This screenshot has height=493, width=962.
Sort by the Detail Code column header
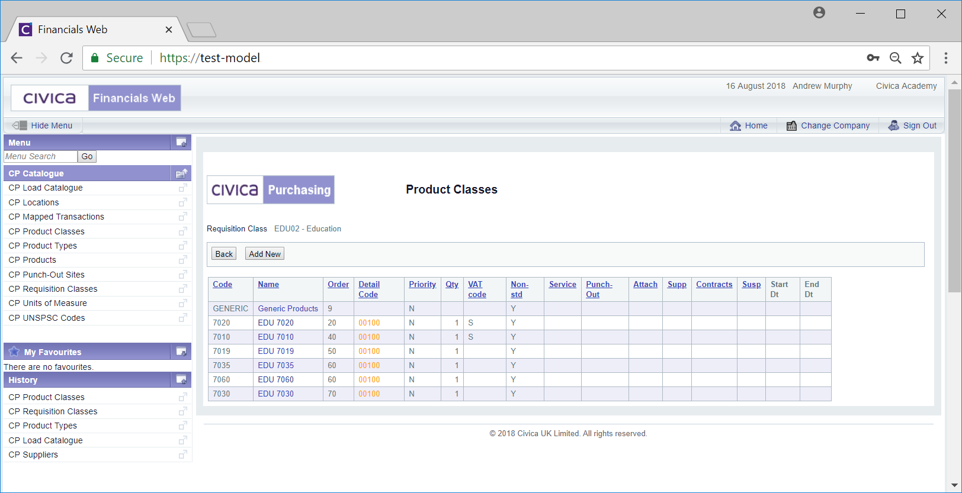(x=369, y=289)
